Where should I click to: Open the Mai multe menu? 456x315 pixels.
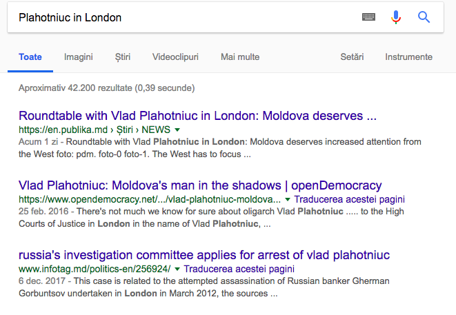(240, 57)
